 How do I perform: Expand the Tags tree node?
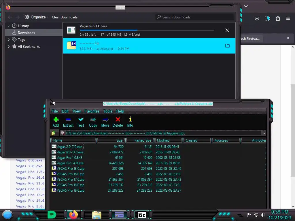(9, 40)
